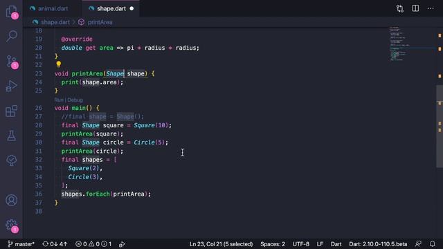Image resolution: width=443 pixels, height=249 pixels.
Task: Click forEach on line 36
Action: pos(98,194)
